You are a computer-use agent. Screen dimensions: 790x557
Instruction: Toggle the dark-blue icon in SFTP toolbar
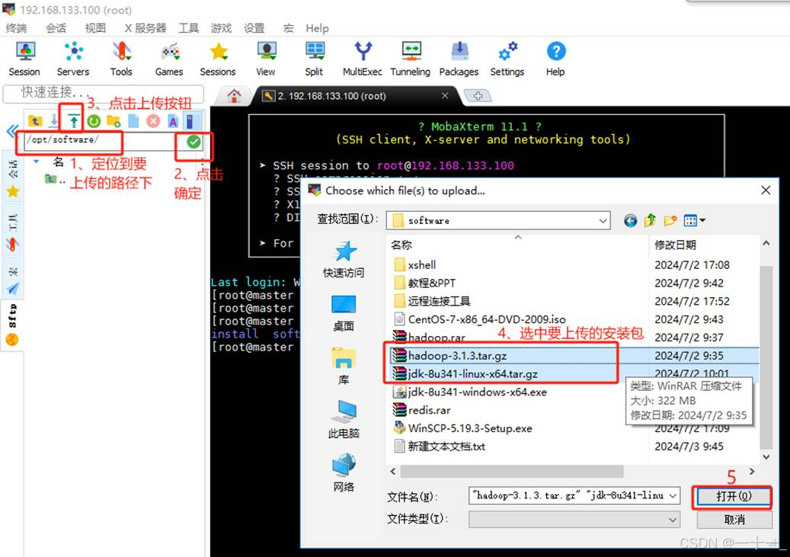(190, 121)
